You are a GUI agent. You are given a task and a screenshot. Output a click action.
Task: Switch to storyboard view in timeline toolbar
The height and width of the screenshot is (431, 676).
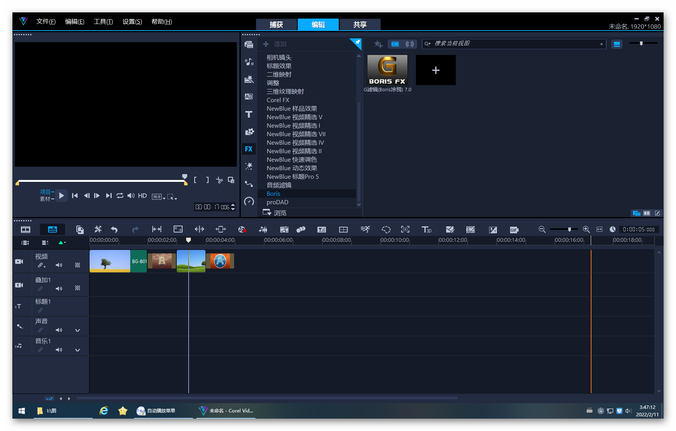point(26,229)
